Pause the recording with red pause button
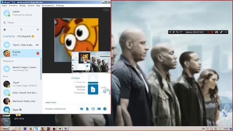The image size is (233, 131). [x=208, y=32]
